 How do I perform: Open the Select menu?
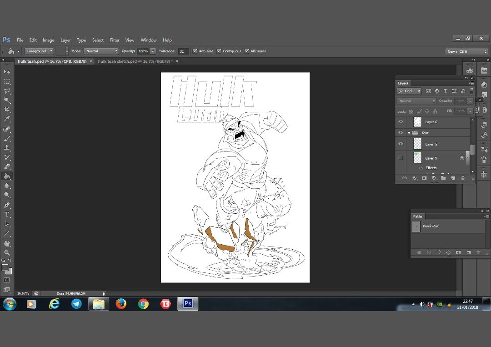tap(98, 40)
